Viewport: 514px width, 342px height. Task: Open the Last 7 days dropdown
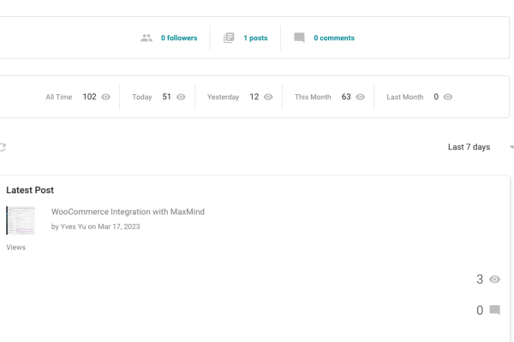(x=480, y=147)
